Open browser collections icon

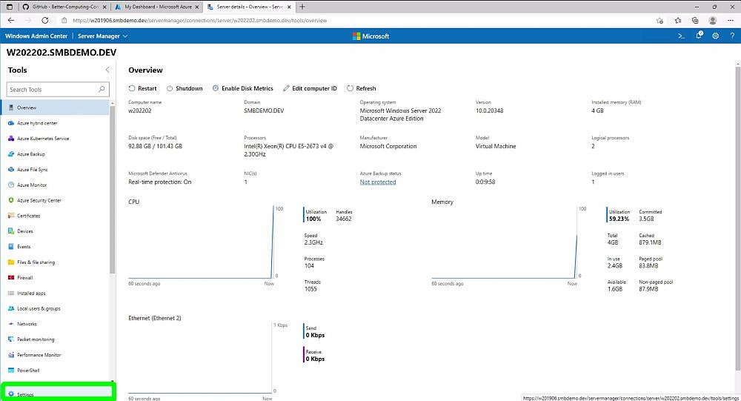[x=695, y=20]
